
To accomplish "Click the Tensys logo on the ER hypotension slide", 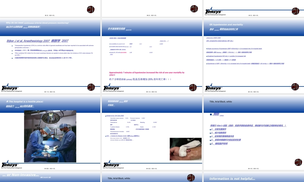I will pyautogui.click(x=213, y=87).
